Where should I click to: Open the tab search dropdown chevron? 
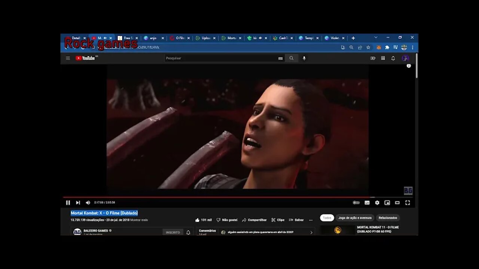pyautogui.click(x=376, y=37)
